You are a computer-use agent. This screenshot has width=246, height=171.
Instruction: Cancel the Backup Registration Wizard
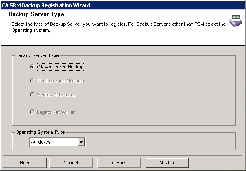(x=71, y=163)
